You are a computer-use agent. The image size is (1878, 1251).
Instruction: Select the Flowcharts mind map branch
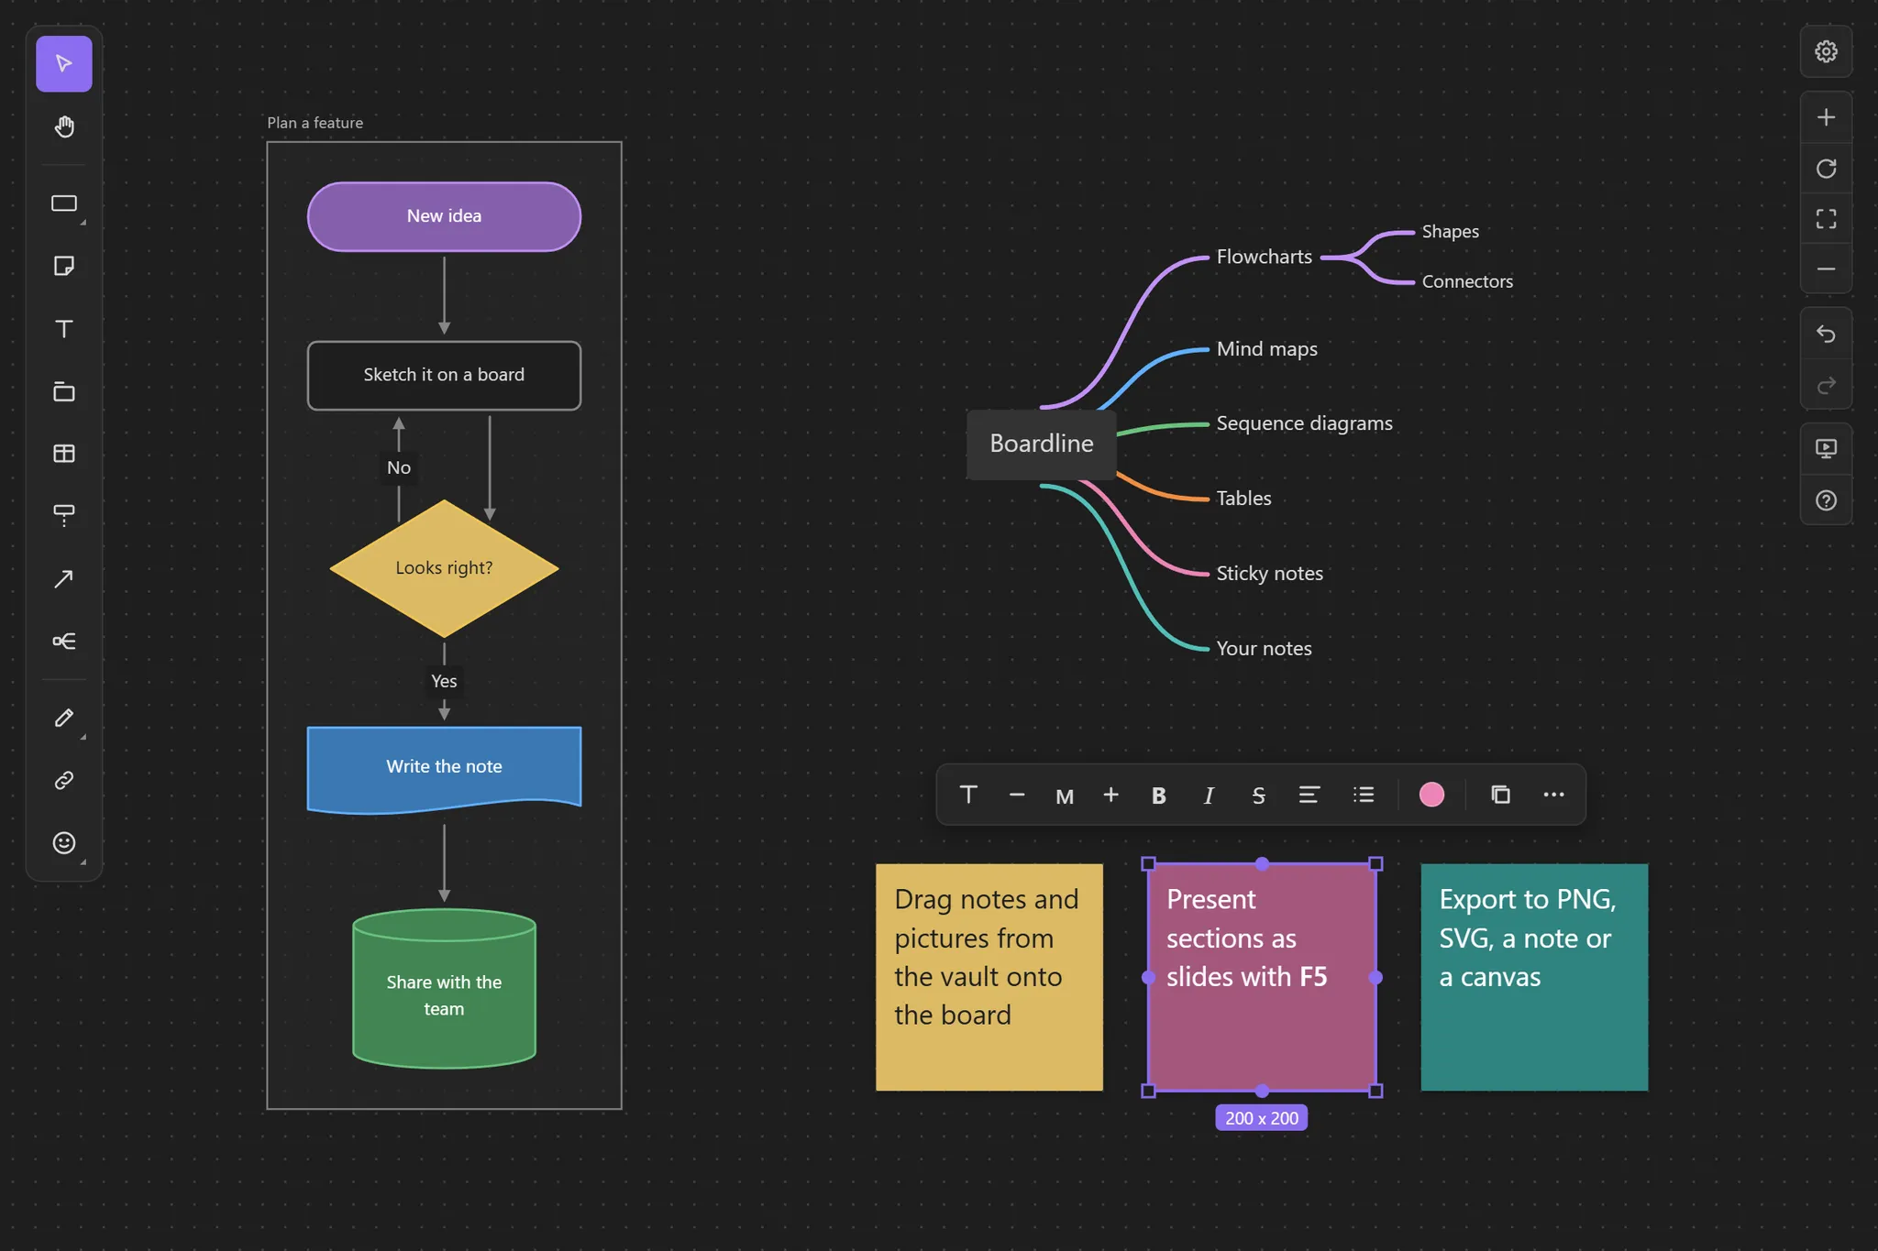[x=1264, y=258]
